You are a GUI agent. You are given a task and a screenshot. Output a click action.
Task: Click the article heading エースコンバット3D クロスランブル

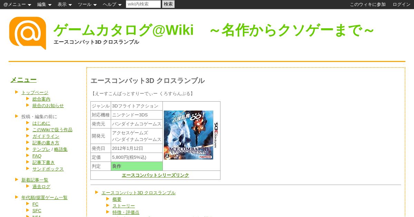(x=148, y=81)
